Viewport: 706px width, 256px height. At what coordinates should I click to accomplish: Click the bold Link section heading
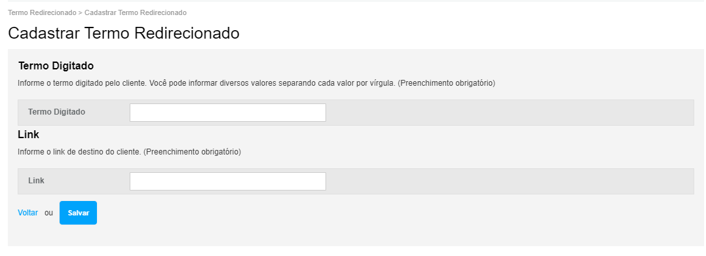tap(28, 134)
